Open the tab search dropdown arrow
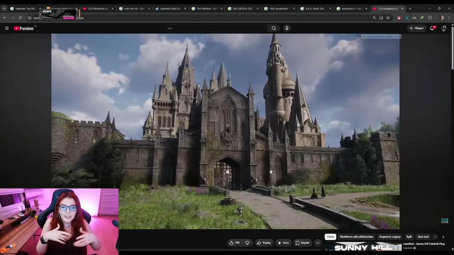The image size is (454, 255). click(x=4, y=8)
